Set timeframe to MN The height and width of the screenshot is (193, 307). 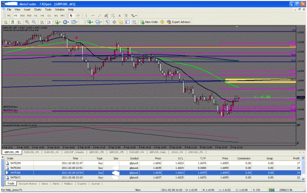click(x=62, y=16)
